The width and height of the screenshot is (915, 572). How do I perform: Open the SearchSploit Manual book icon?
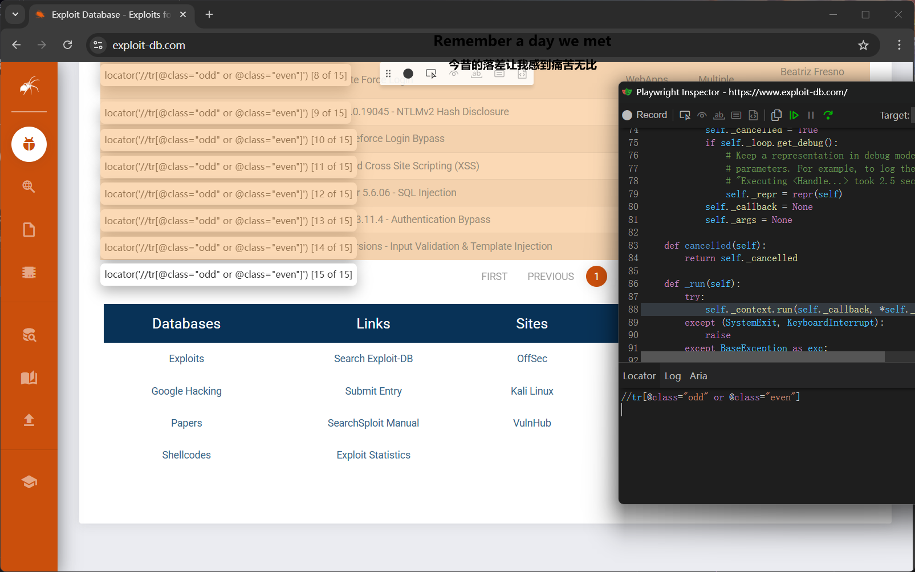[29, 378]
